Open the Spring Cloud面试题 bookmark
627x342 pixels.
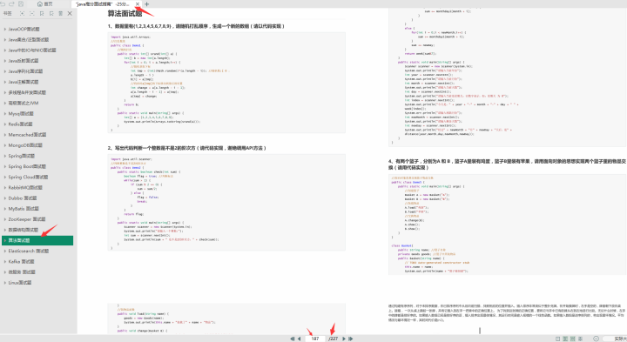(x=28, y=177)
